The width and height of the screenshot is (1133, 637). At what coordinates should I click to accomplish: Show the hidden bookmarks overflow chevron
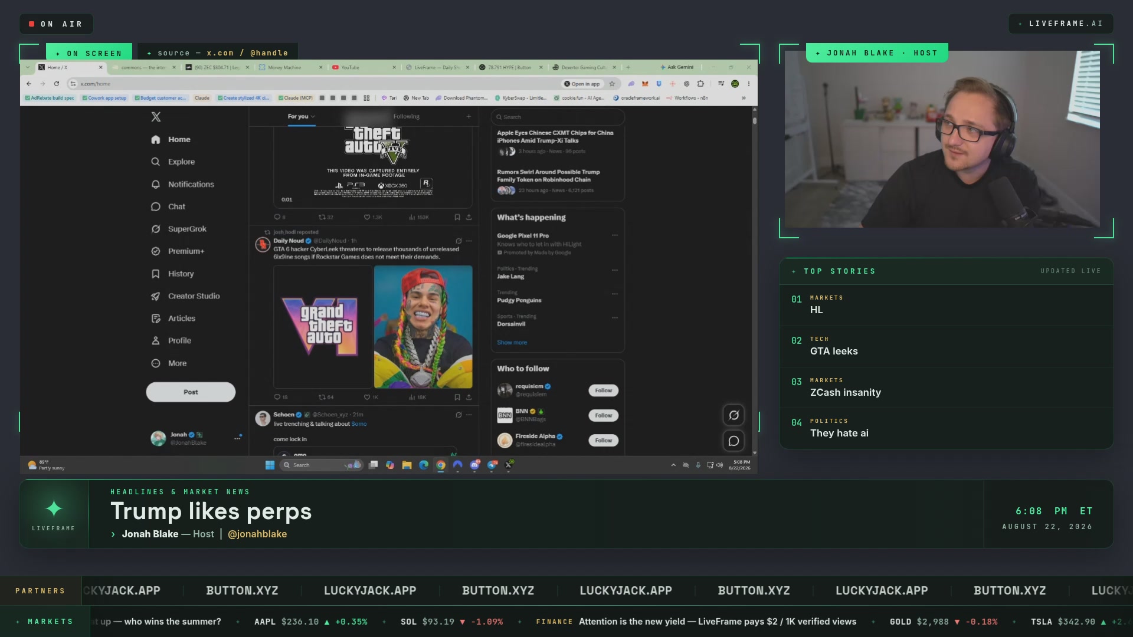coord(744,98)
